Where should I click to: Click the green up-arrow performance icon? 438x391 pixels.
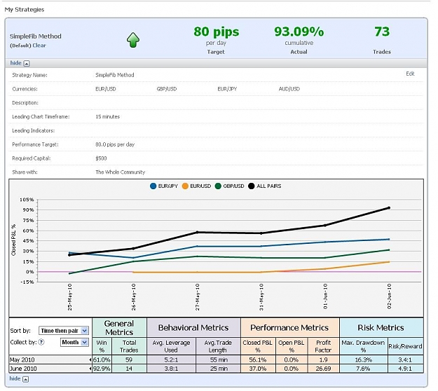(133, 40)
